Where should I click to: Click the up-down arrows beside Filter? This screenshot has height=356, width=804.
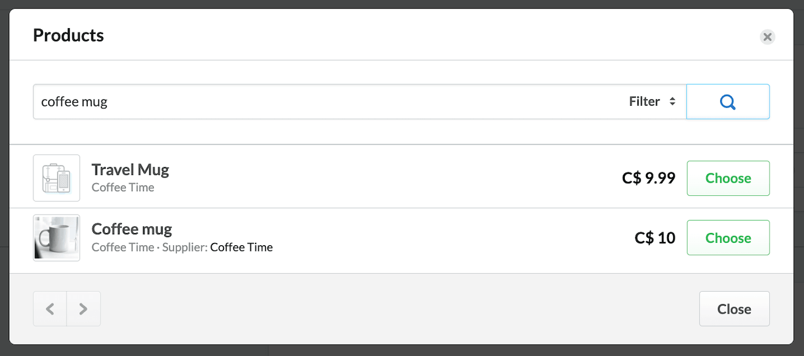pos(672,102)
